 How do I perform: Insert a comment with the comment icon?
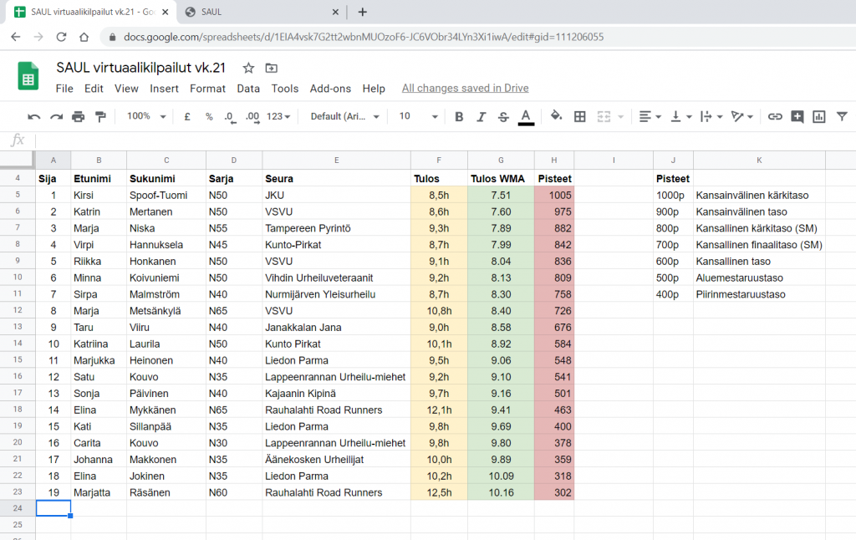click(x=797, y=117)
